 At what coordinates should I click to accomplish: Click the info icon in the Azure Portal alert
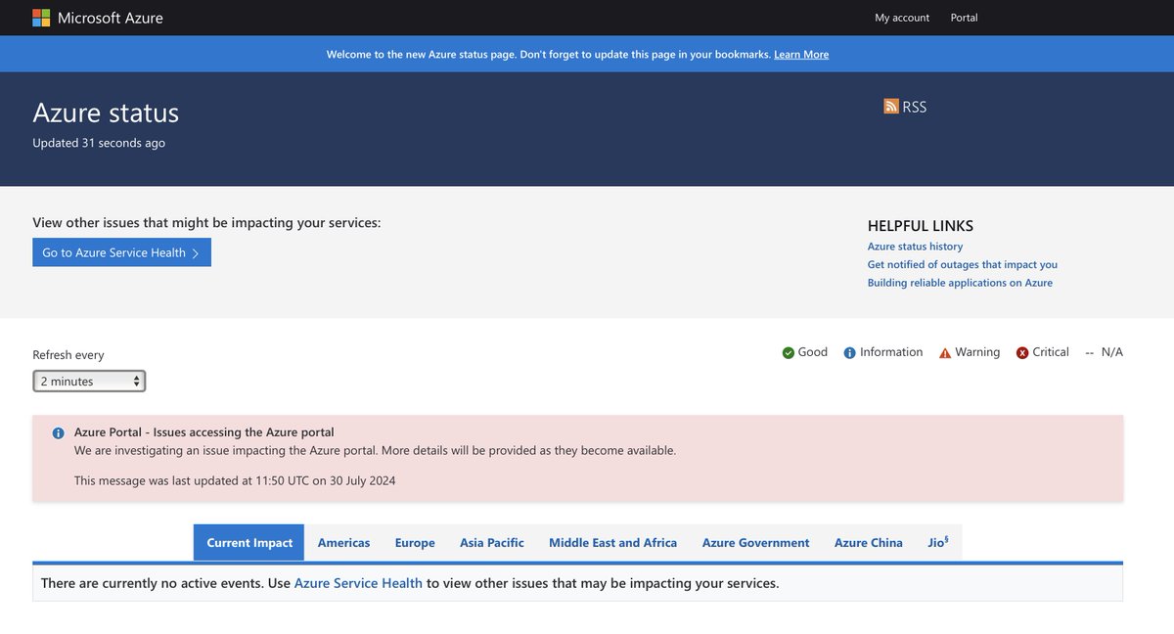[59, 432]
